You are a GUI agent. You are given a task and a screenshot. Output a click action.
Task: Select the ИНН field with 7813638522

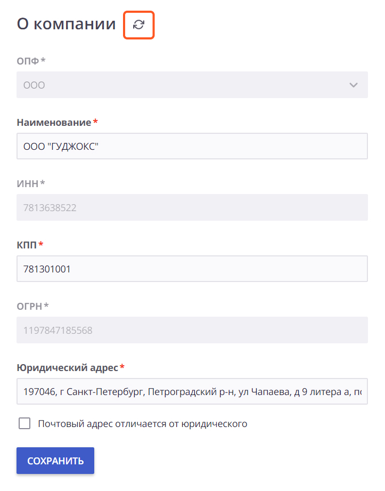click(x=192, y=207)
